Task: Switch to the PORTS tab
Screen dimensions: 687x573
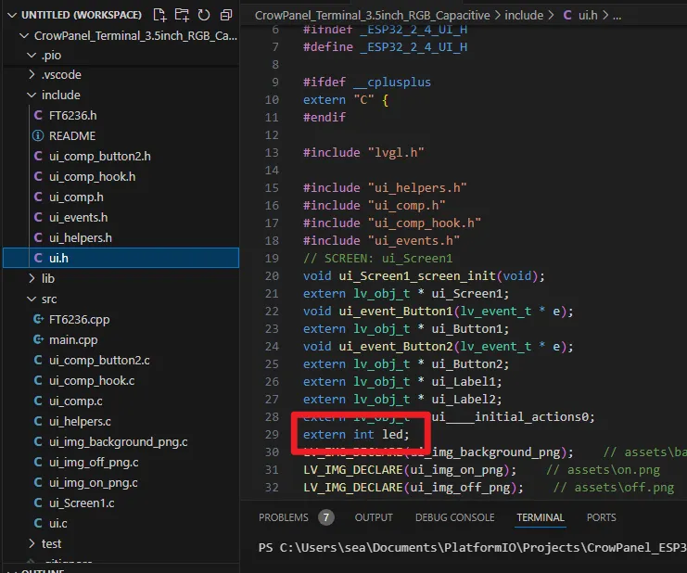Action: tap(601, 517)
